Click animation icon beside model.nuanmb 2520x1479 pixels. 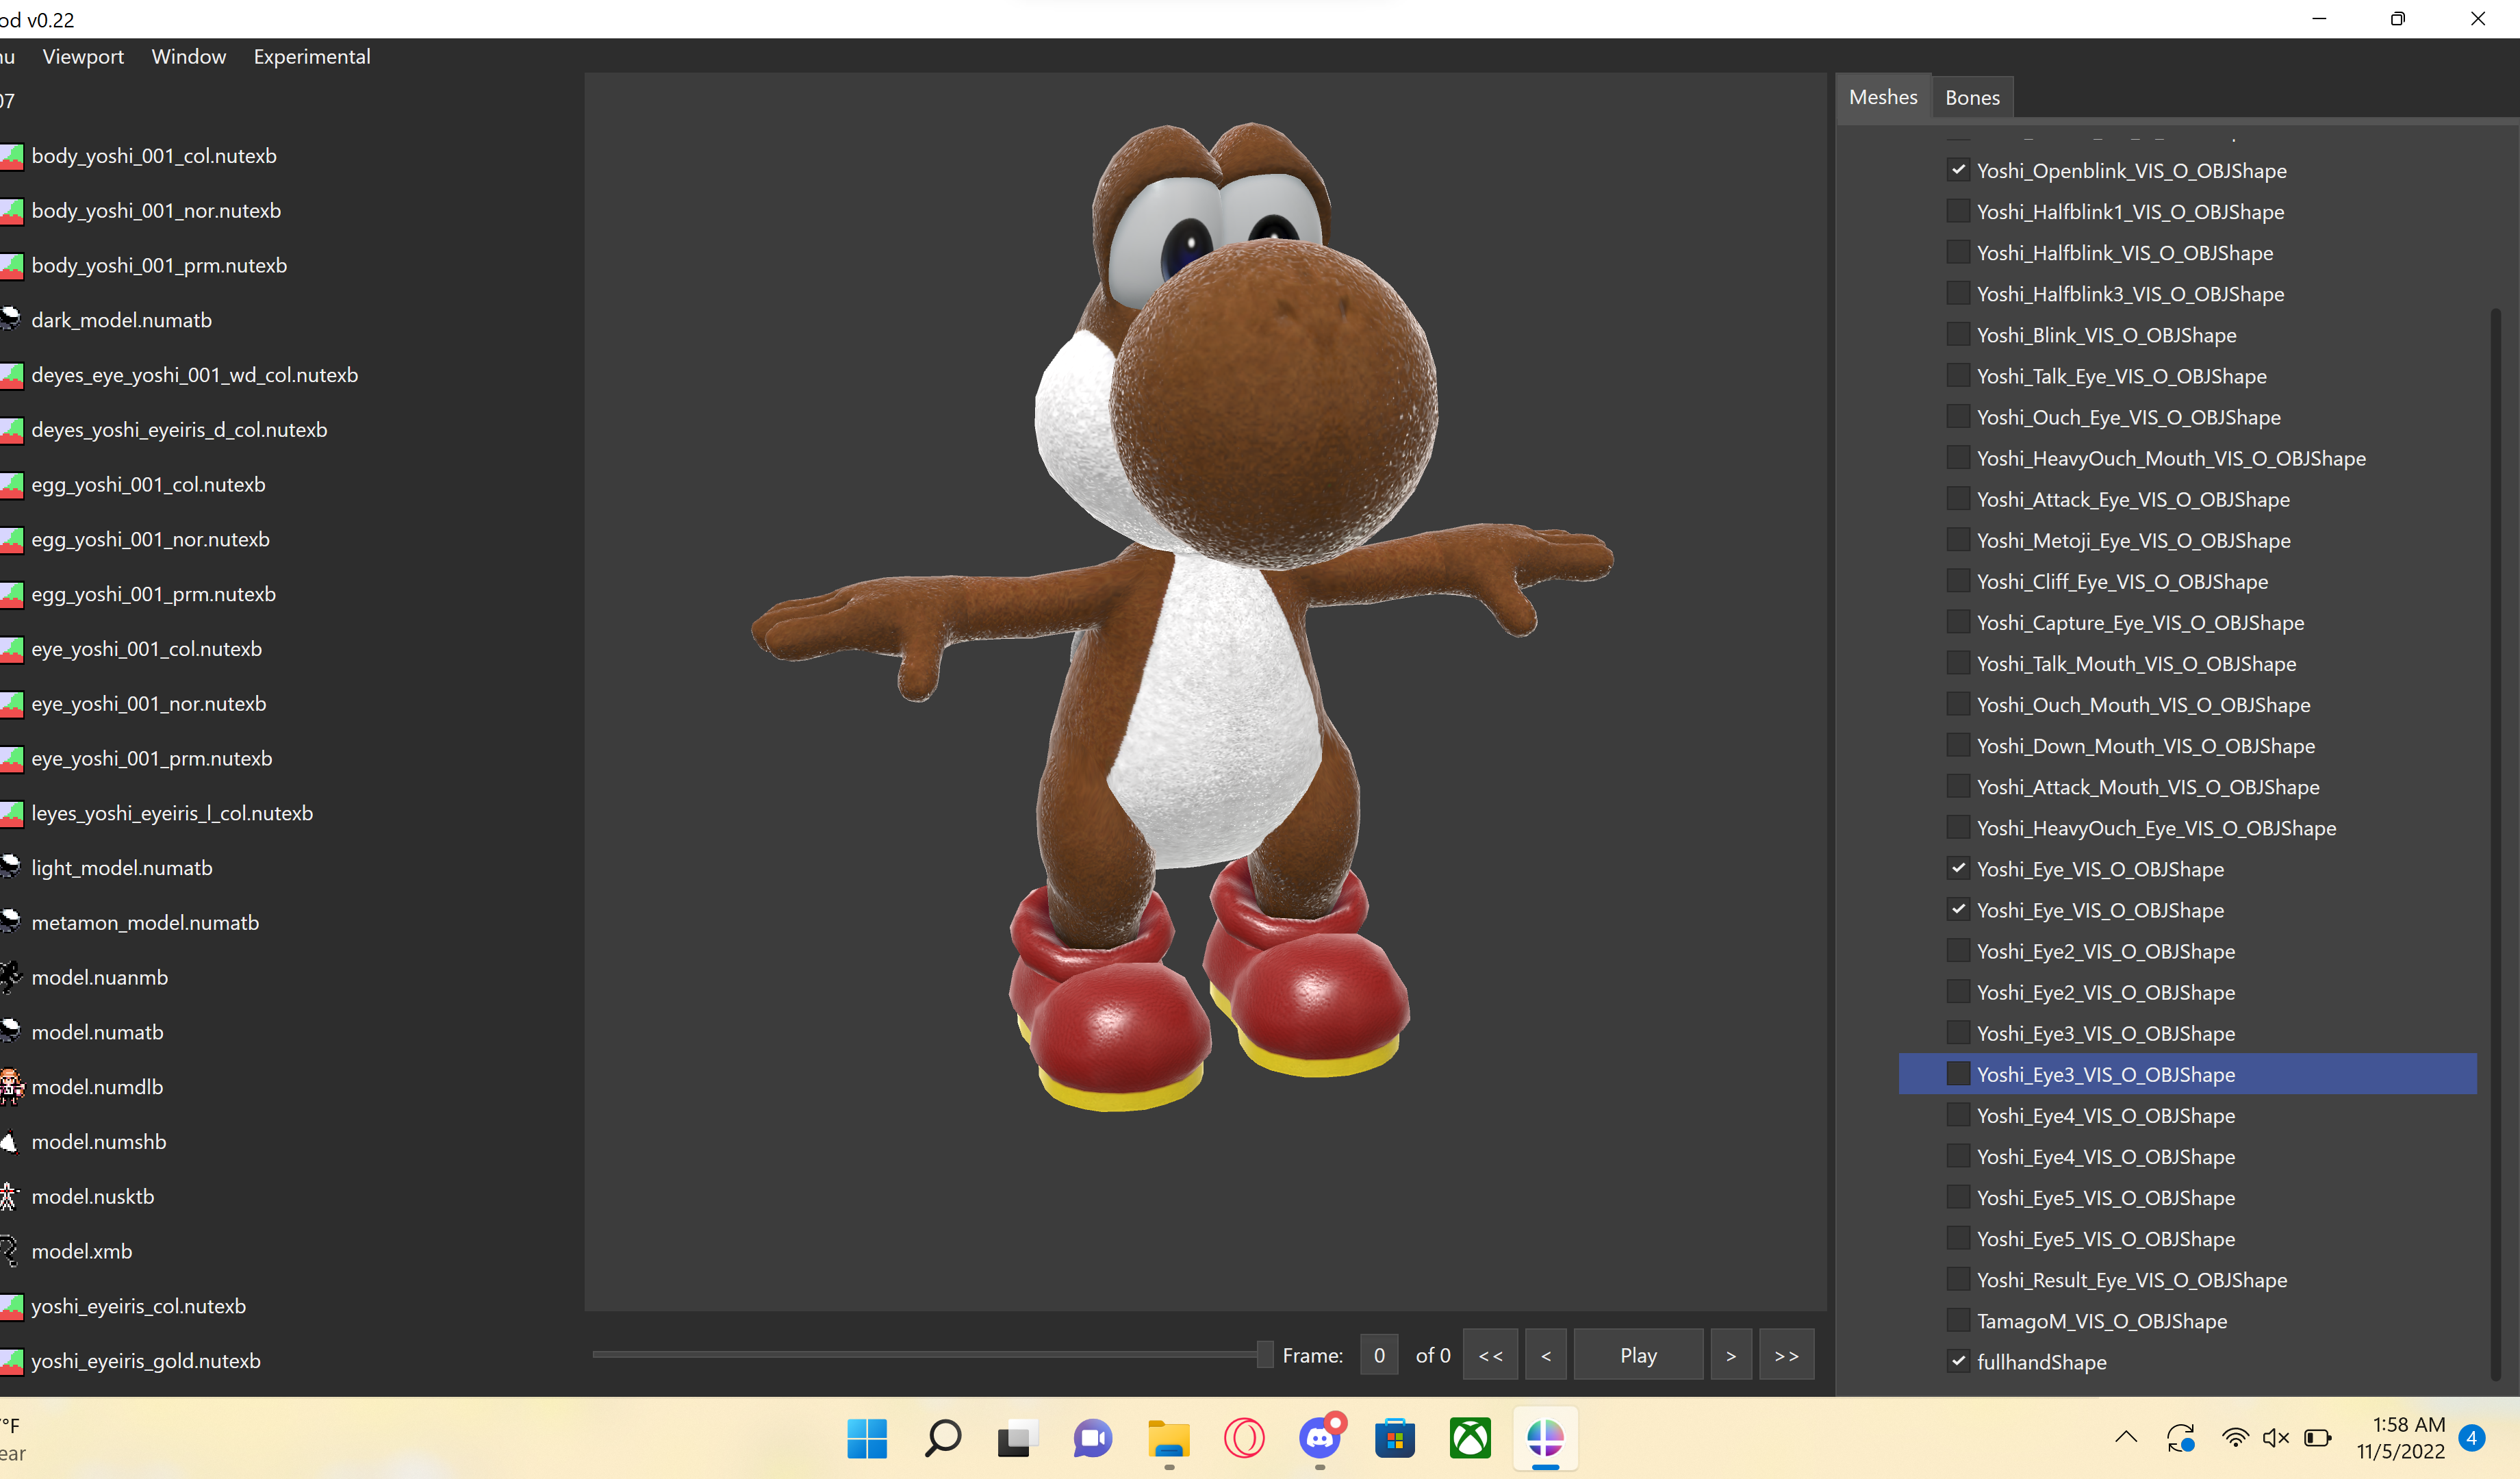10,977
